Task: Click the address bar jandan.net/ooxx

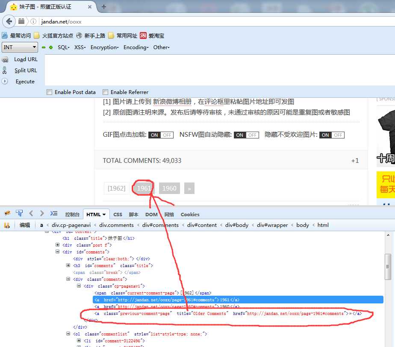Action: coord(217,22)
